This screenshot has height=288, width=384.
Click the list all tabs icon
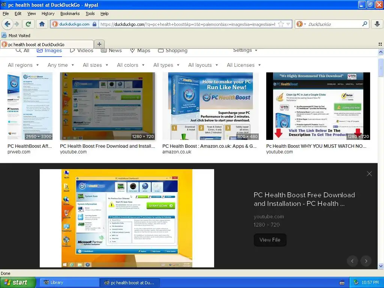click(380, 44)
